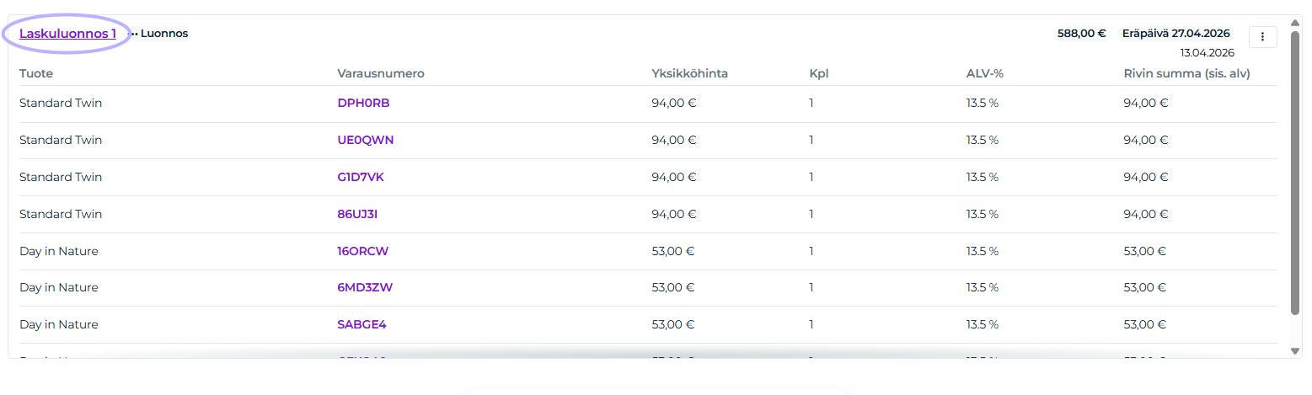
Task: Click the scrollbar down arrow
Action: 1295,350
